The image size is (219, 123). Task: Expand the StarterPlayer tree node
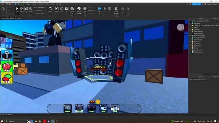tap(190, 46)
